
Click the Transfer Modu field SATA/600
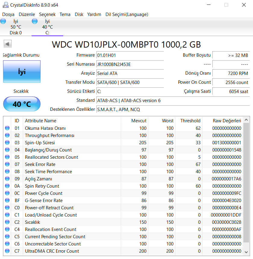(x=130, y=83)
